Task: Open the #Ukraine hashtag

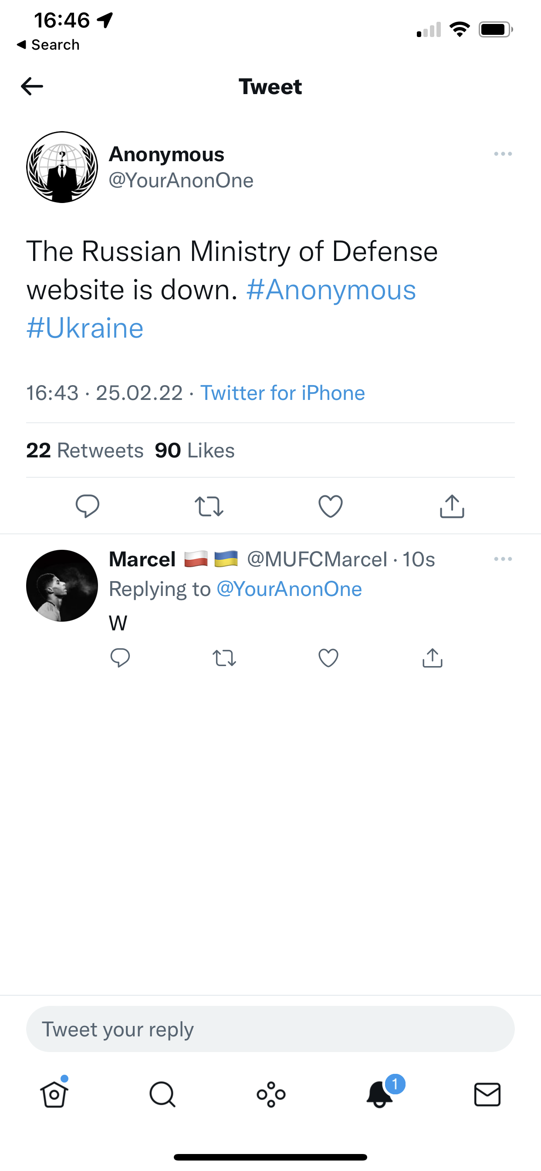Action: pyautogui.click(x=85, y=328)
